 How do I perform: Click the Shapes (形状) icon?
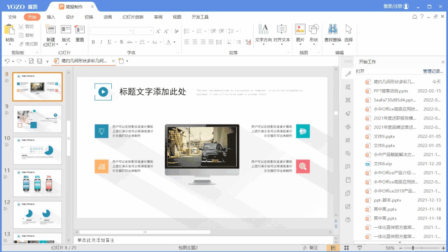[314, 29]
